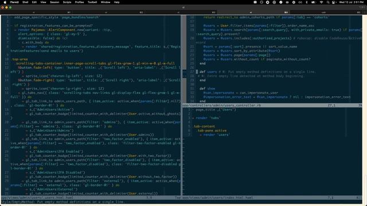The height and width of the screenshot is (206, 367).
Task: Click the "render 'users'" line in index pane
Action: pos(214,135)
